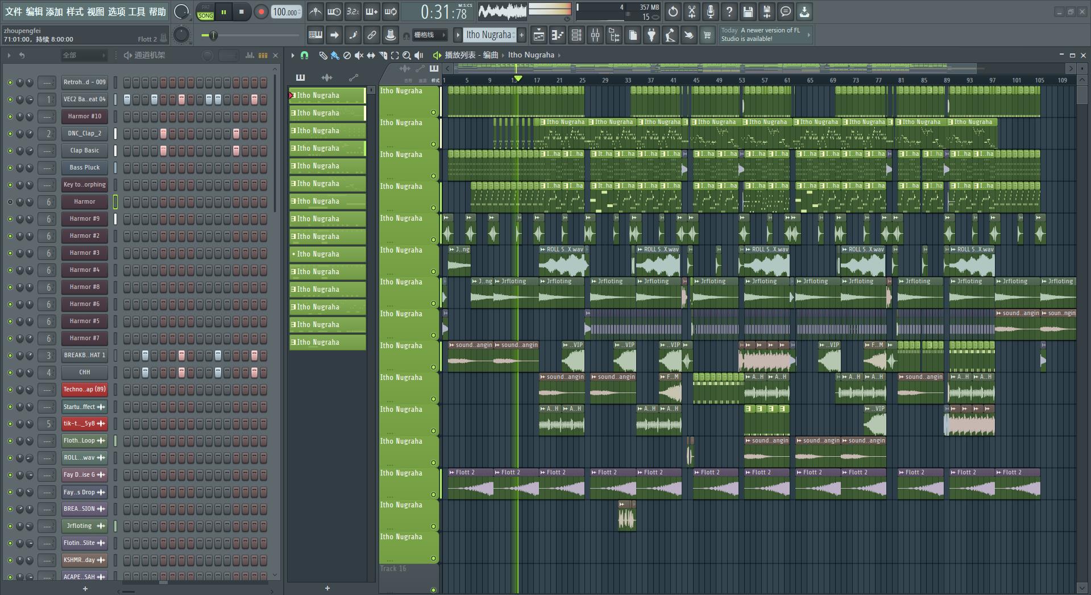Pause playback with the pause button
Image resolution: width=1091 pixels, height=595 pixels.
pos(223,11)
